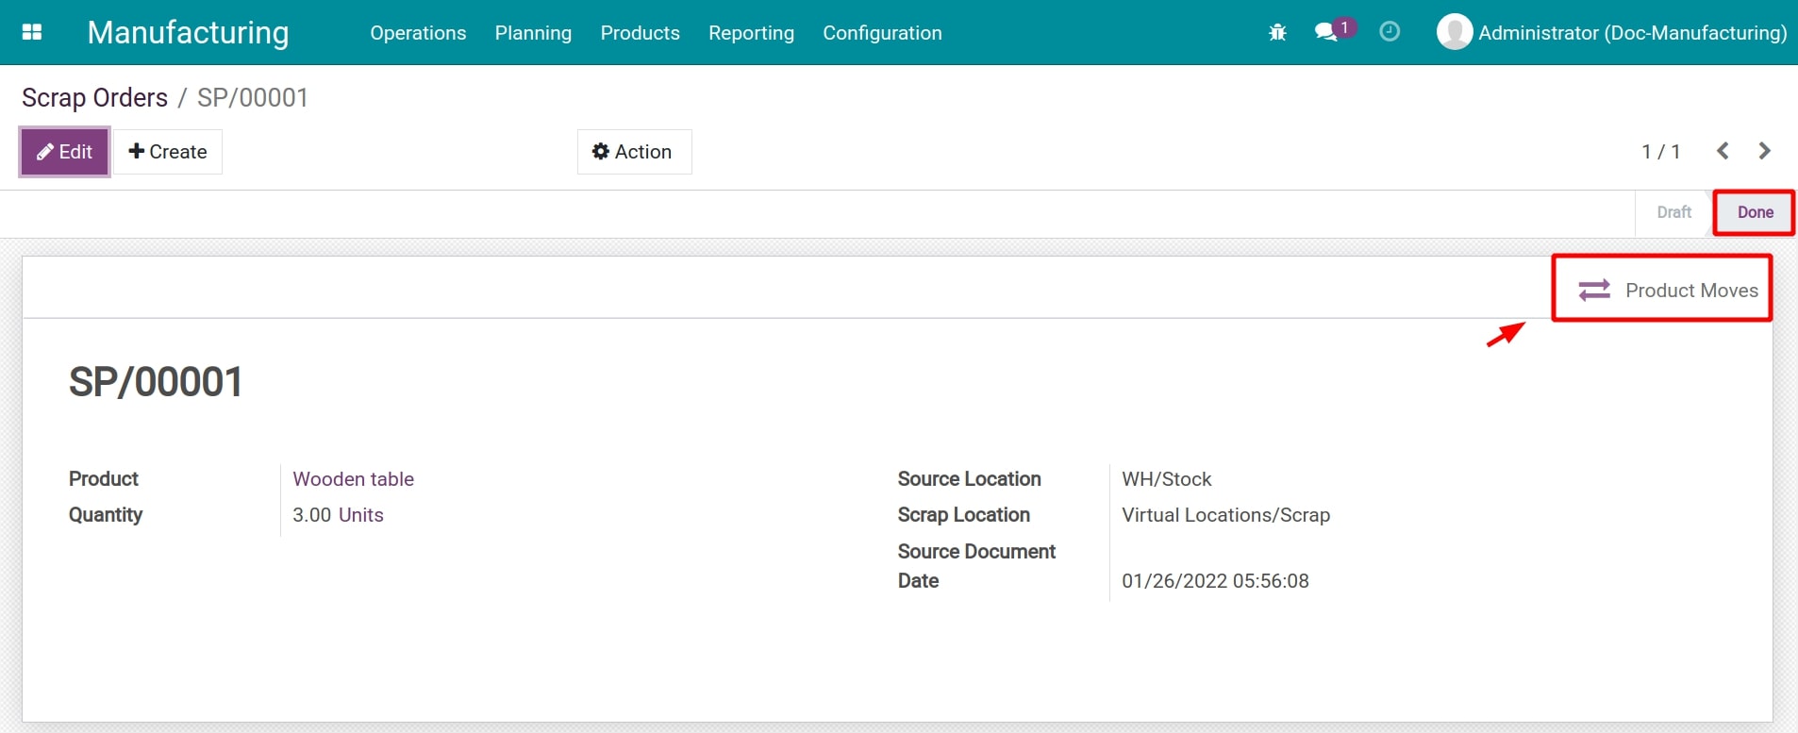
Task: Create a new scrap order
Action: (168, 152)
